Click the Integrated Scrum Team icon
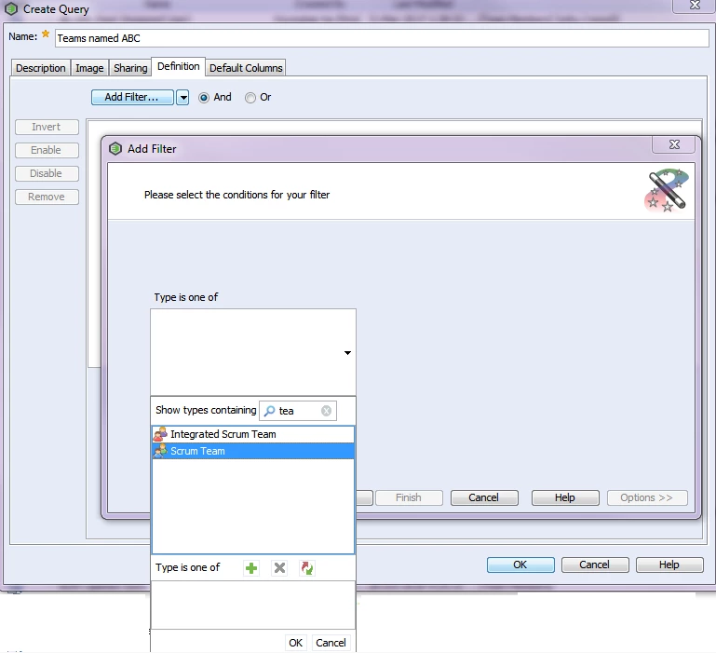The width and height of the screenshot is (716, 653). coord(160,434)
